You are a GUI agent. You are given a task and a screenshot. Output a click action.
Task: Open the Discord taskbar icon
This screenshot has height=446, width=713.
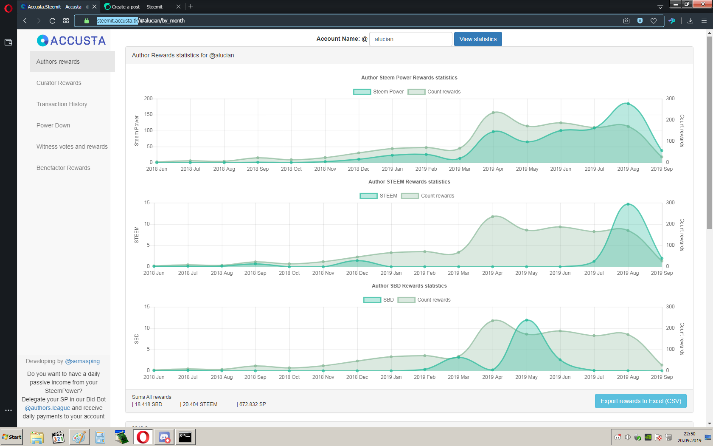(164, 437)
